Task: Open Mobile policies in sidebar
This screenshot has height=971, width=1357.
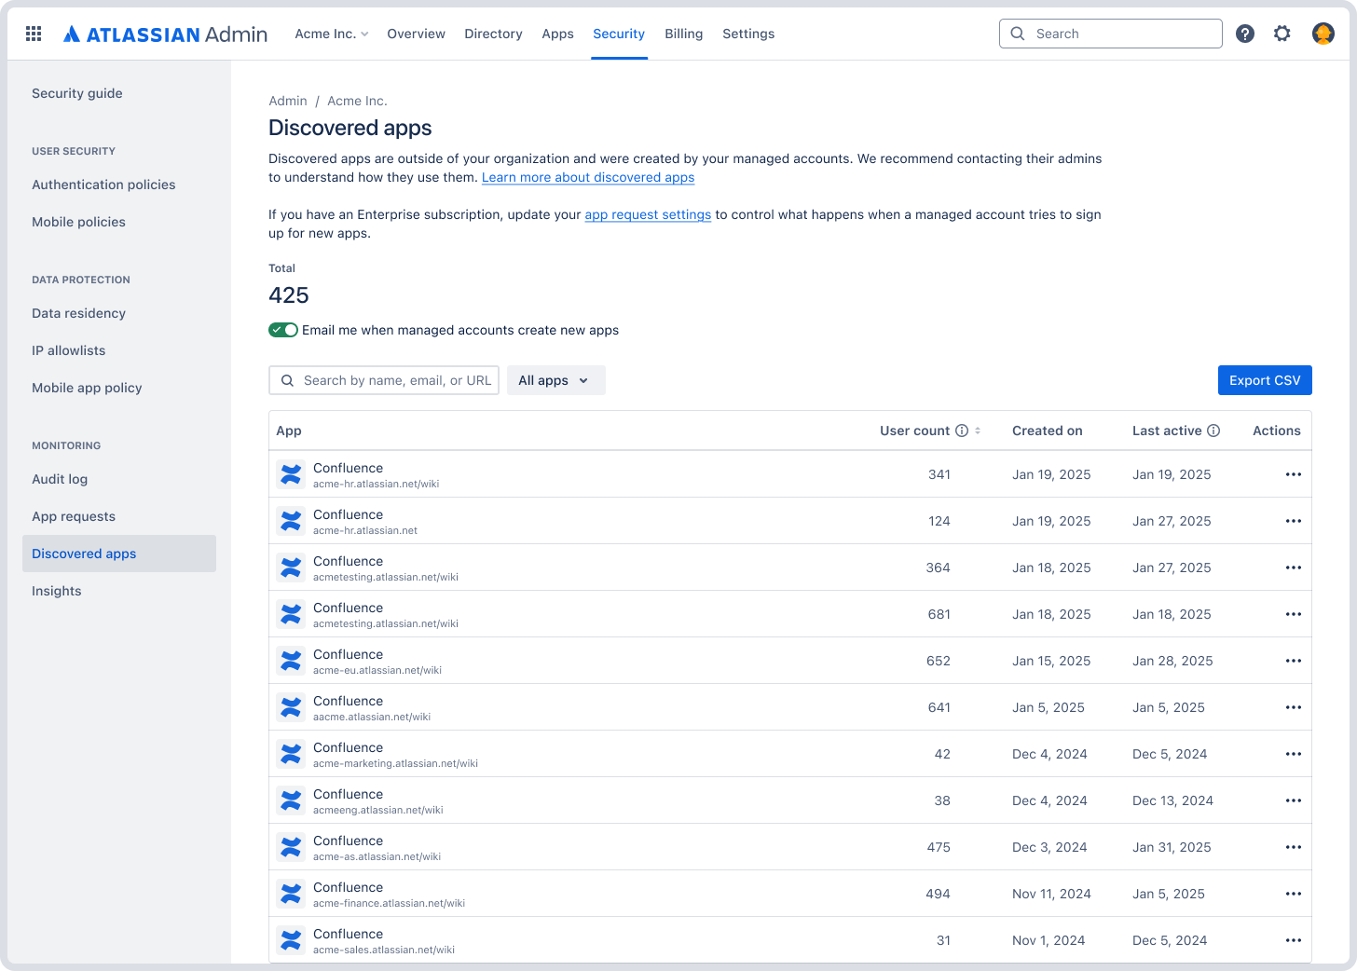Action: [x=78, y=222]
